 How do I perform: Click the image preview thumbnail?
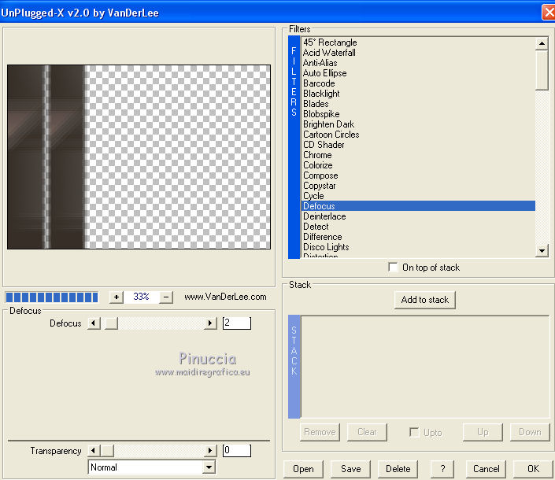click(139, 157)
